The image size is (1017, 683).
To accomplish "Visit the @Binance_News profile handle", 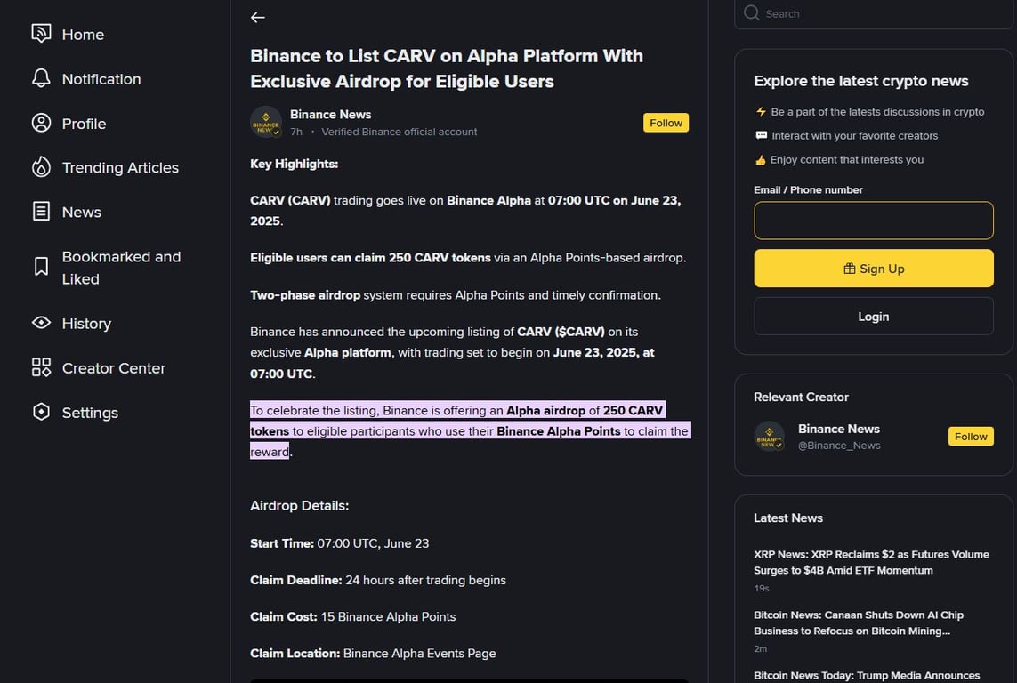I will click(839, 445).
